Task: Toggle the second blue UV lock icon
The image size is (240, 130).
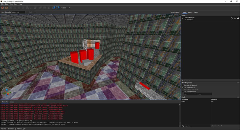Action: tap(58, 8)
